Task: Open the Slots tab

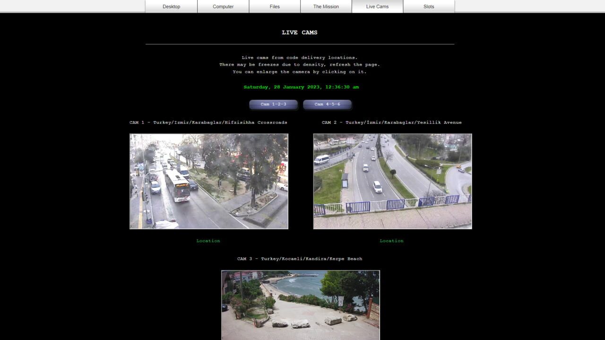Action: [x=429, y=6]
